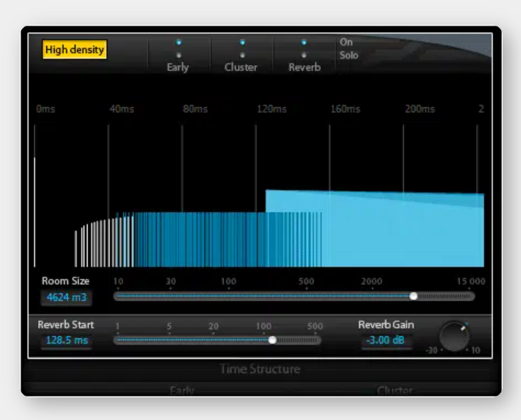Click the Reverb Start 128.5 ms field
The image size is (521, 420).
pos(67,340)
